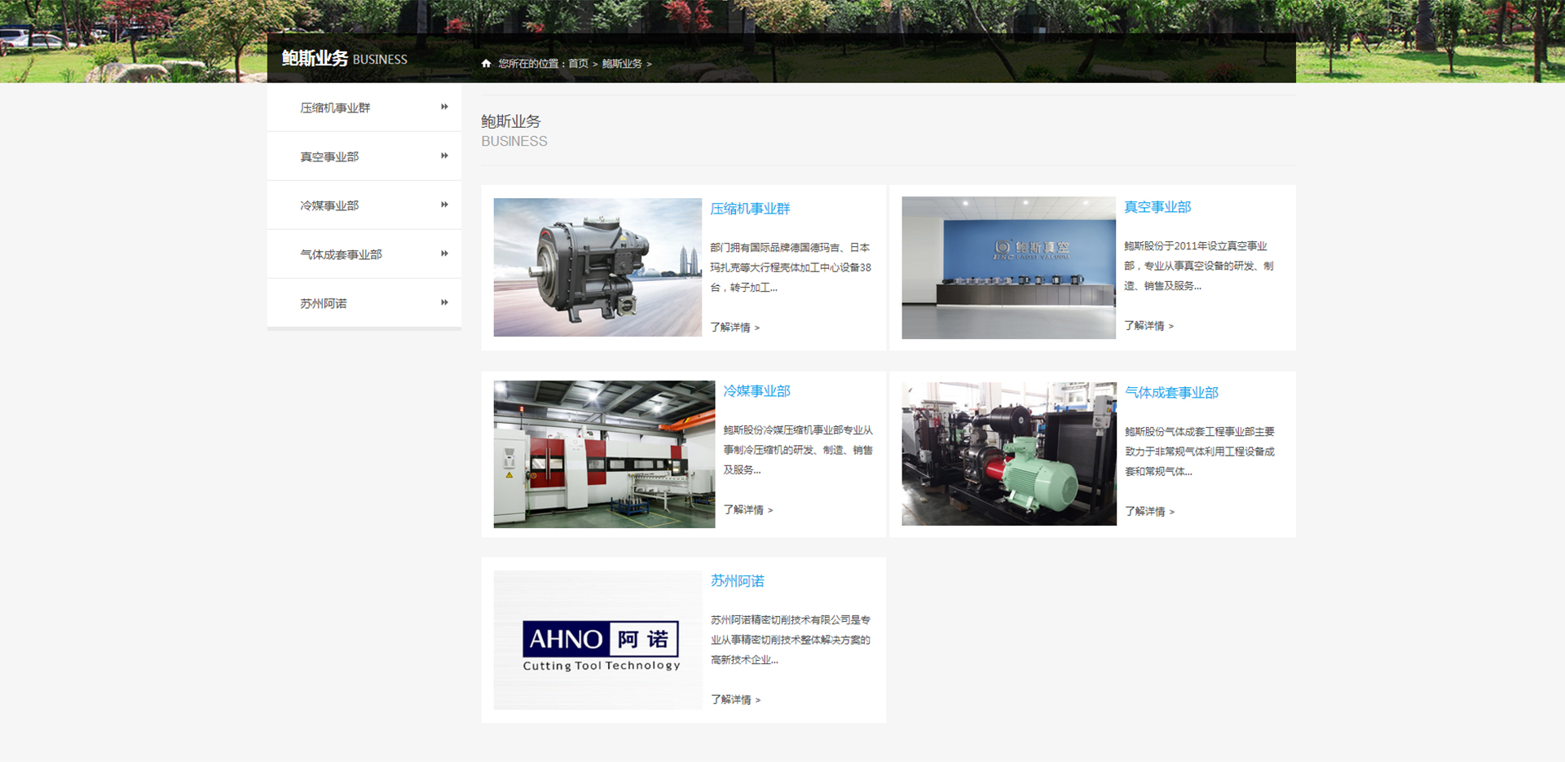Click the 首页 breadcrumb link

point(578,64)
